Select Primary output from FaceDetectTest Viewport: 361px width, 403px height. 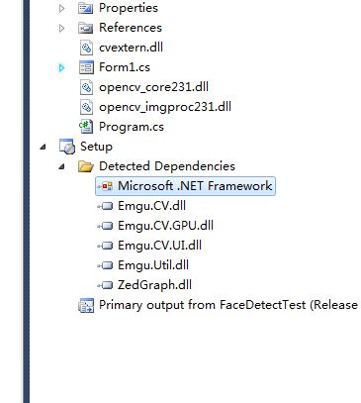[228, 305]
